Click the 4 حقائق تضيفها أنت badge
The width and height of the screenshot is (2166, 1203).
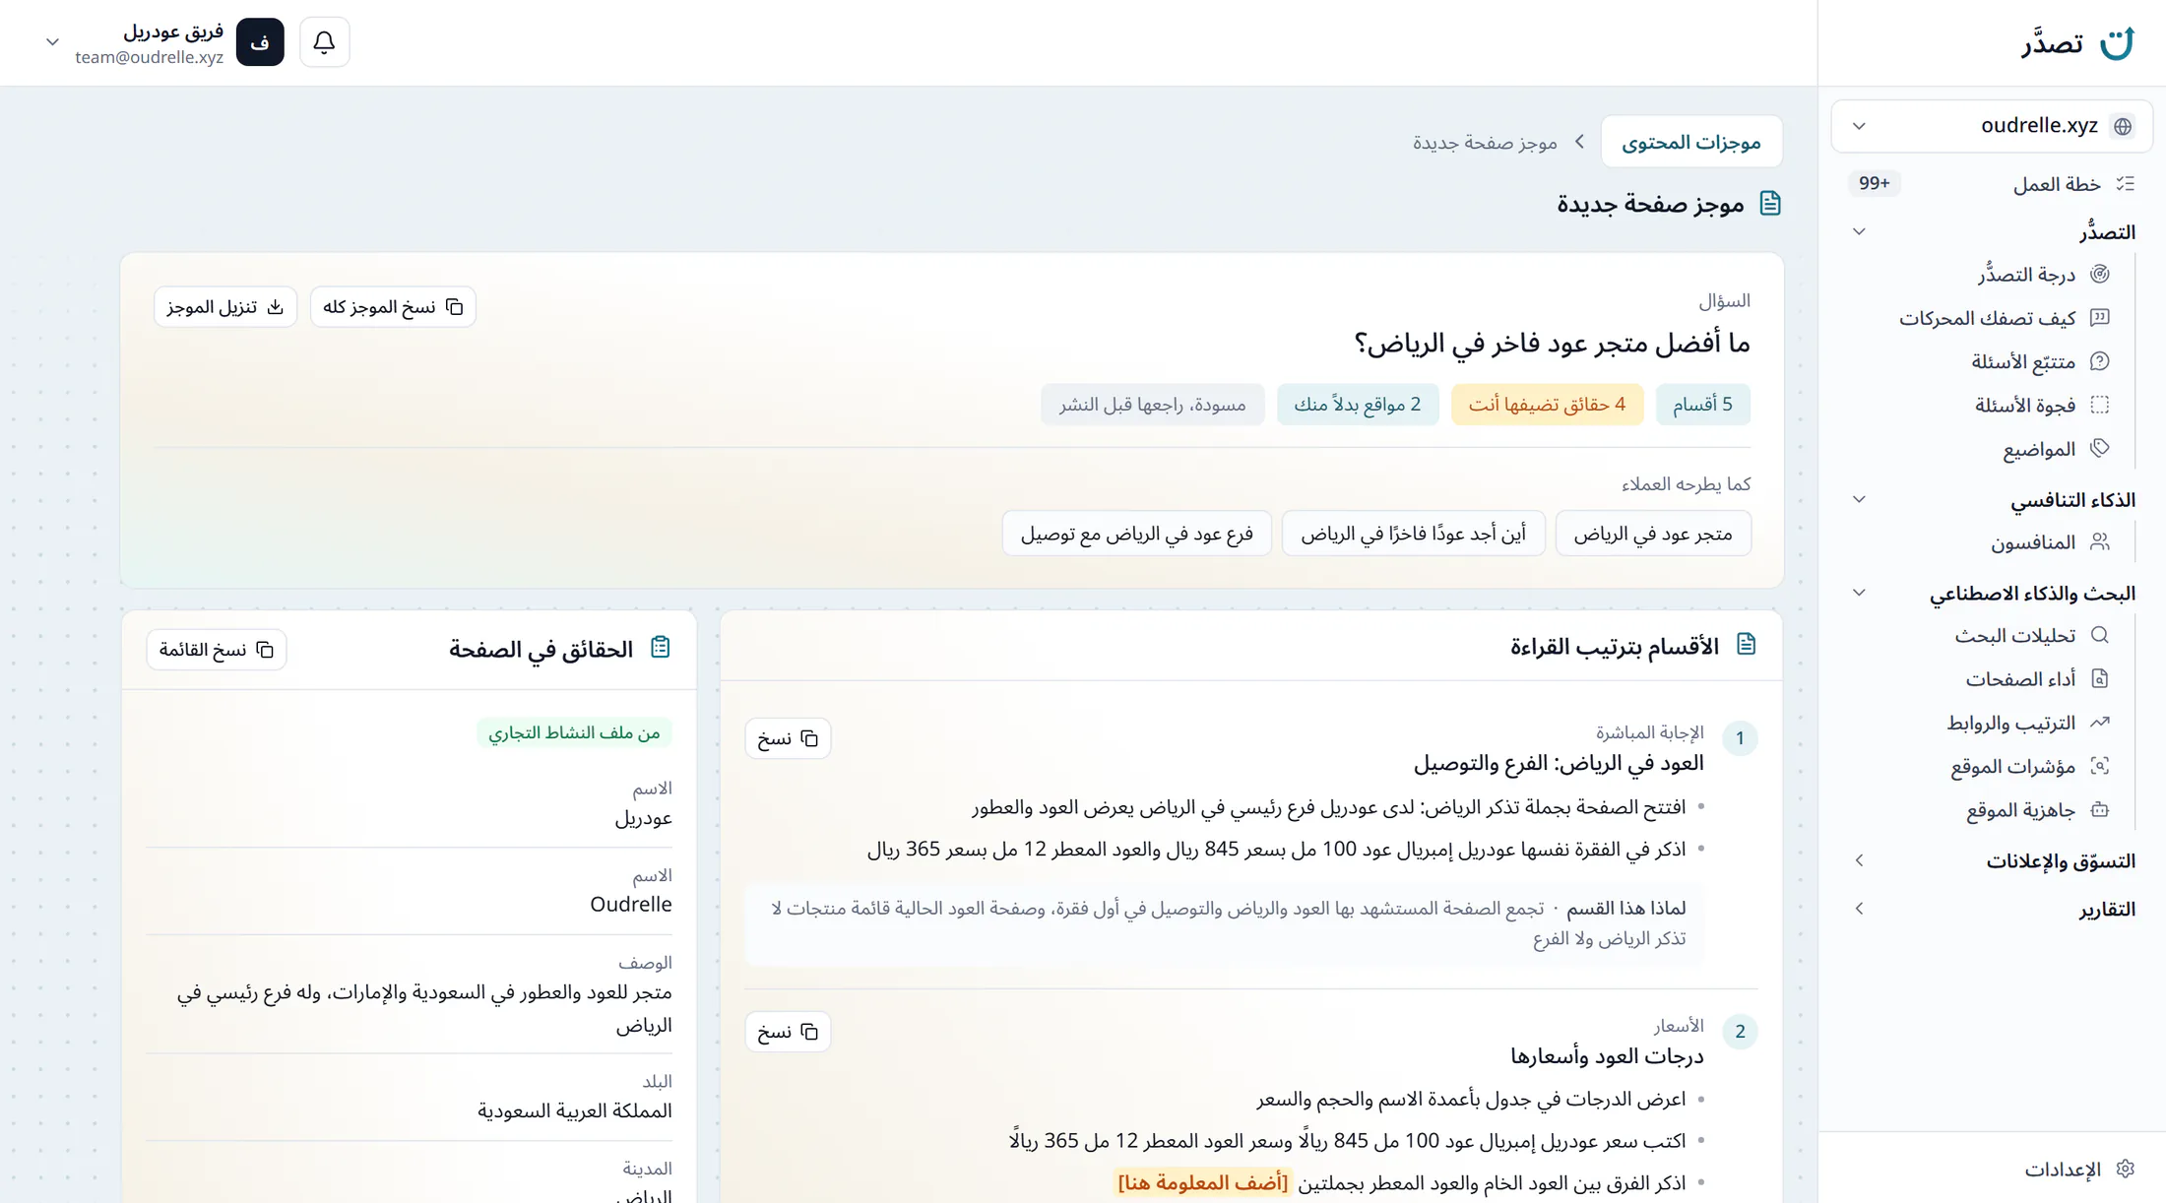[x=1547, y=405]
